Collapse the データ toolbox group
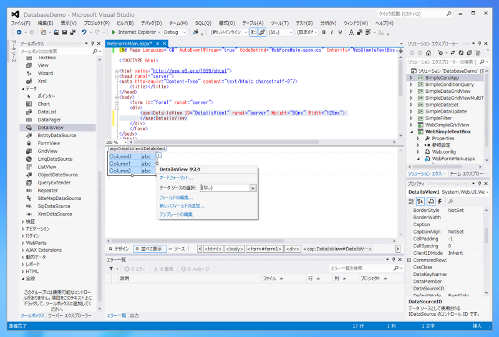The image size is (499, 337). 23,88
